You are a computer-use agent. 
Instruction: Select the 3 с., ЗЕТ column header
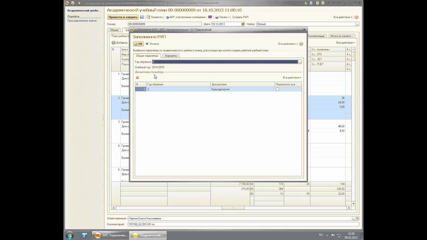(x=328, y=59)
